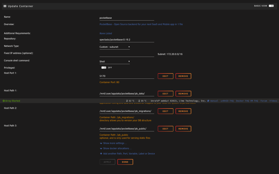The height and width of the screenshot is (174, 279).
Task: Toggle the Basic View switch
Action: click(x=271, y=6)
